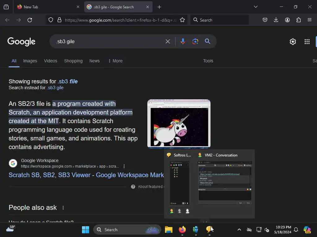Open a new browser tab with plus
The width and height of the screenshot is (317, 237).
coord(159,7)
